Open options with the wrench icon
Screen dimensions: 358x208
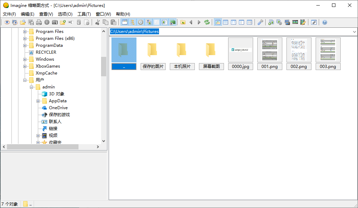click(260, 22)
